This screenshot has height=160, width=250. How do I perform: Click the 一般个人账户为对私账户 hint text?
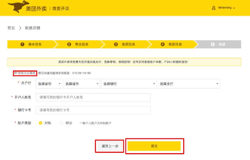(x=95, y=123)
